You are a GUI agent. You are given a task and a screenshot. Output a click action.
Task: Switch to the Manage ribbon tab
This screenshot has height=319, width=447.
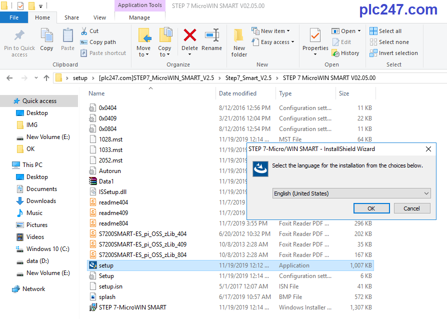pyautogui.click(x=139, y=17)
